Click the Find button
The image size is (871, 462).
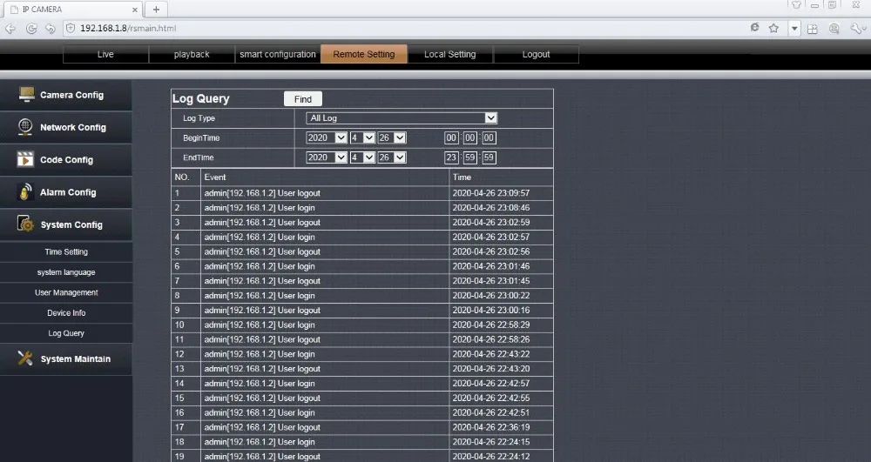point(303,98)
